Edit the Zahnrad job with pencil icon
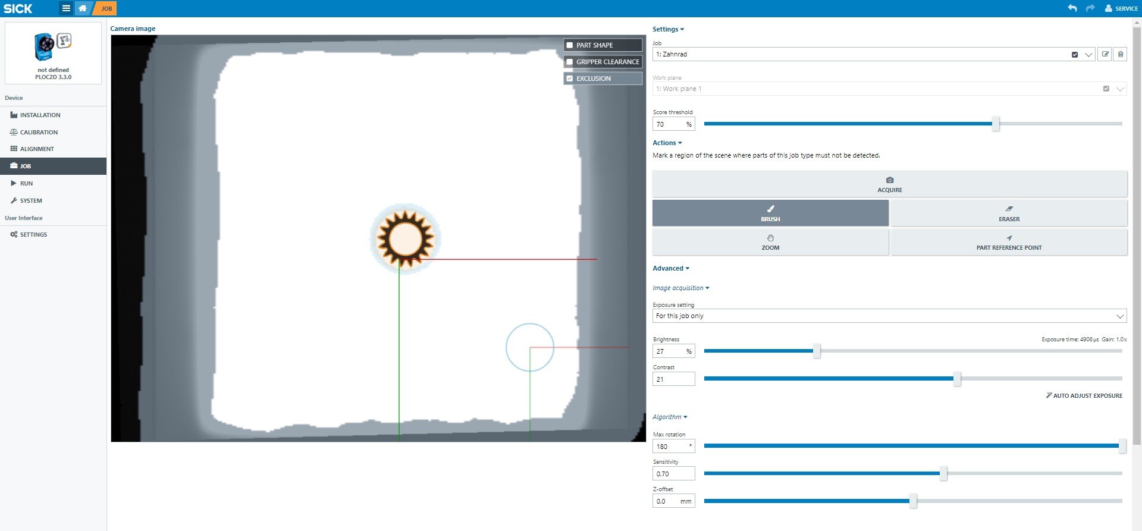 click(1105, 54)
